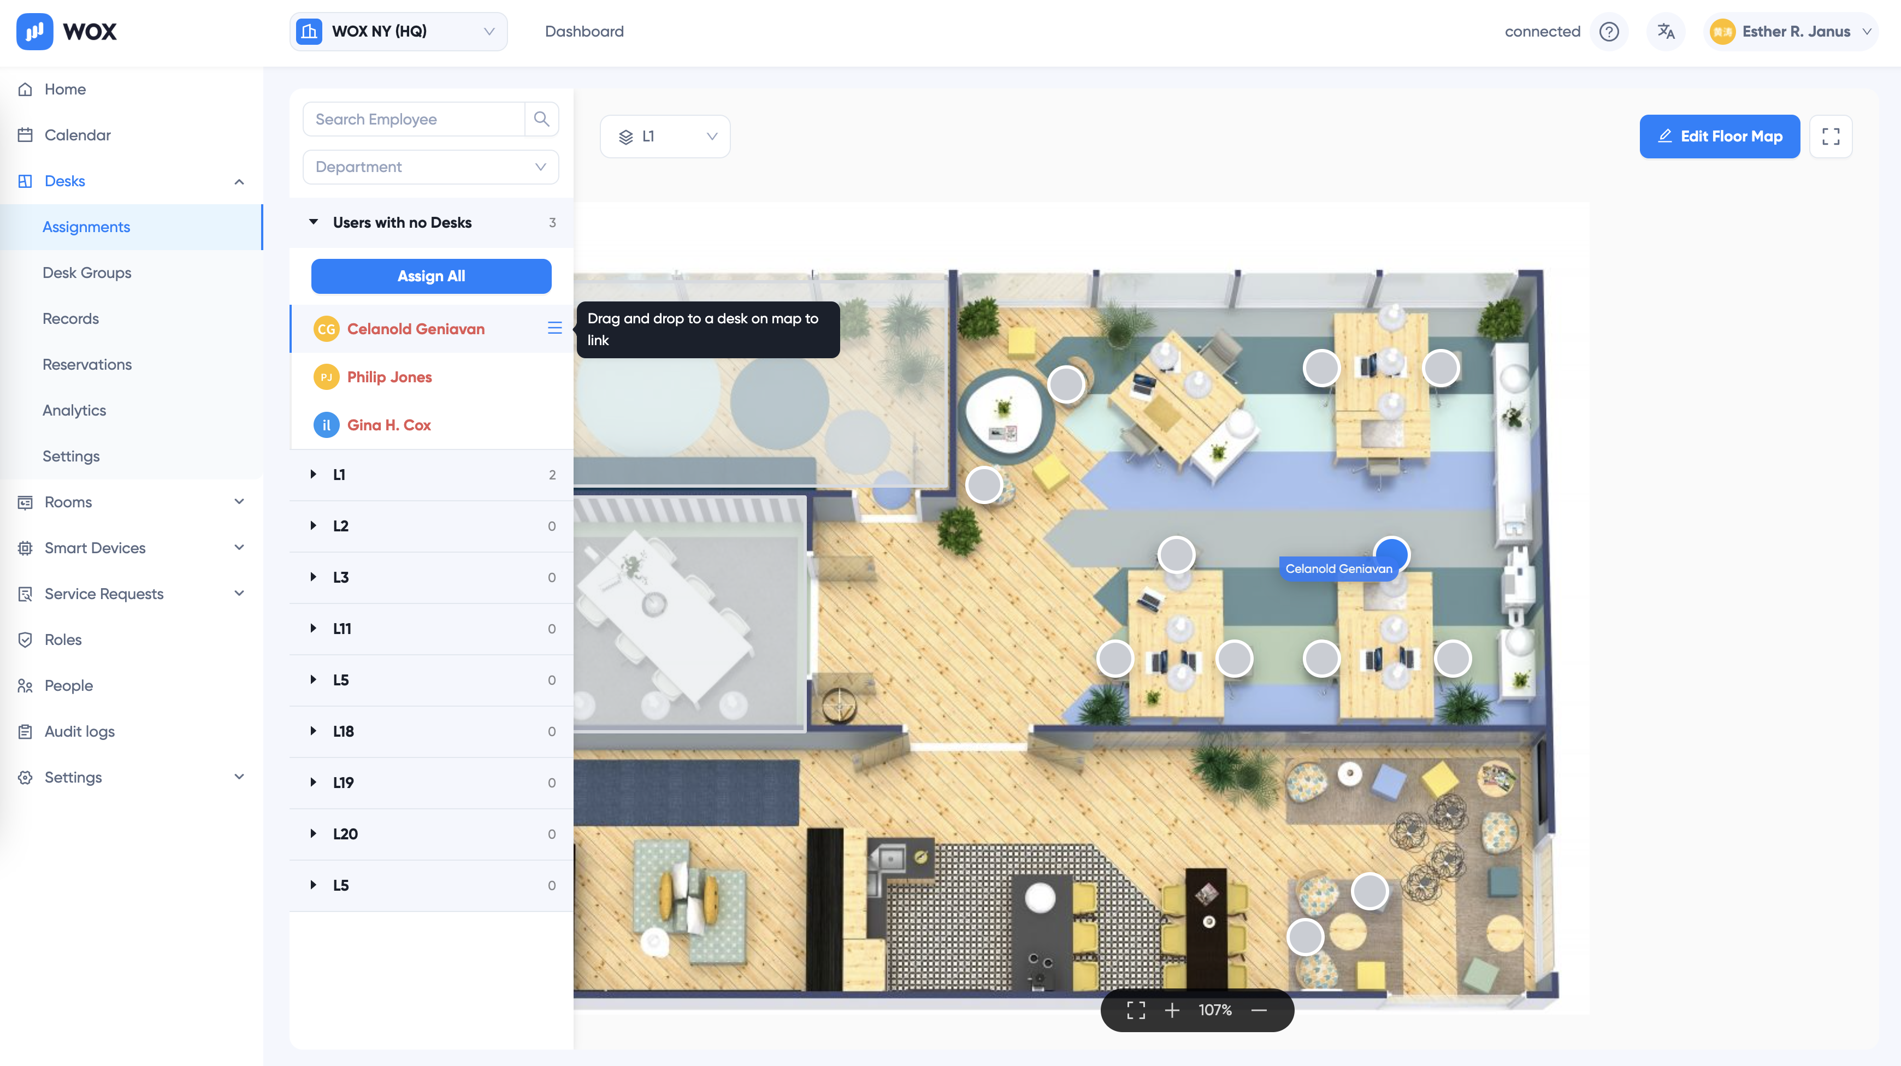
Task: Select Gina H. Cox in the list
Action: [x=432, y=425]
